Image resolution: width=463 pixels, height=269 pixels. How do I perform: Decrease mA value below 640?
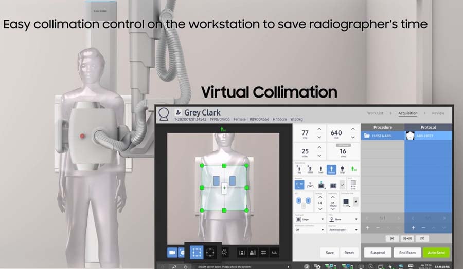coord(353,137)
